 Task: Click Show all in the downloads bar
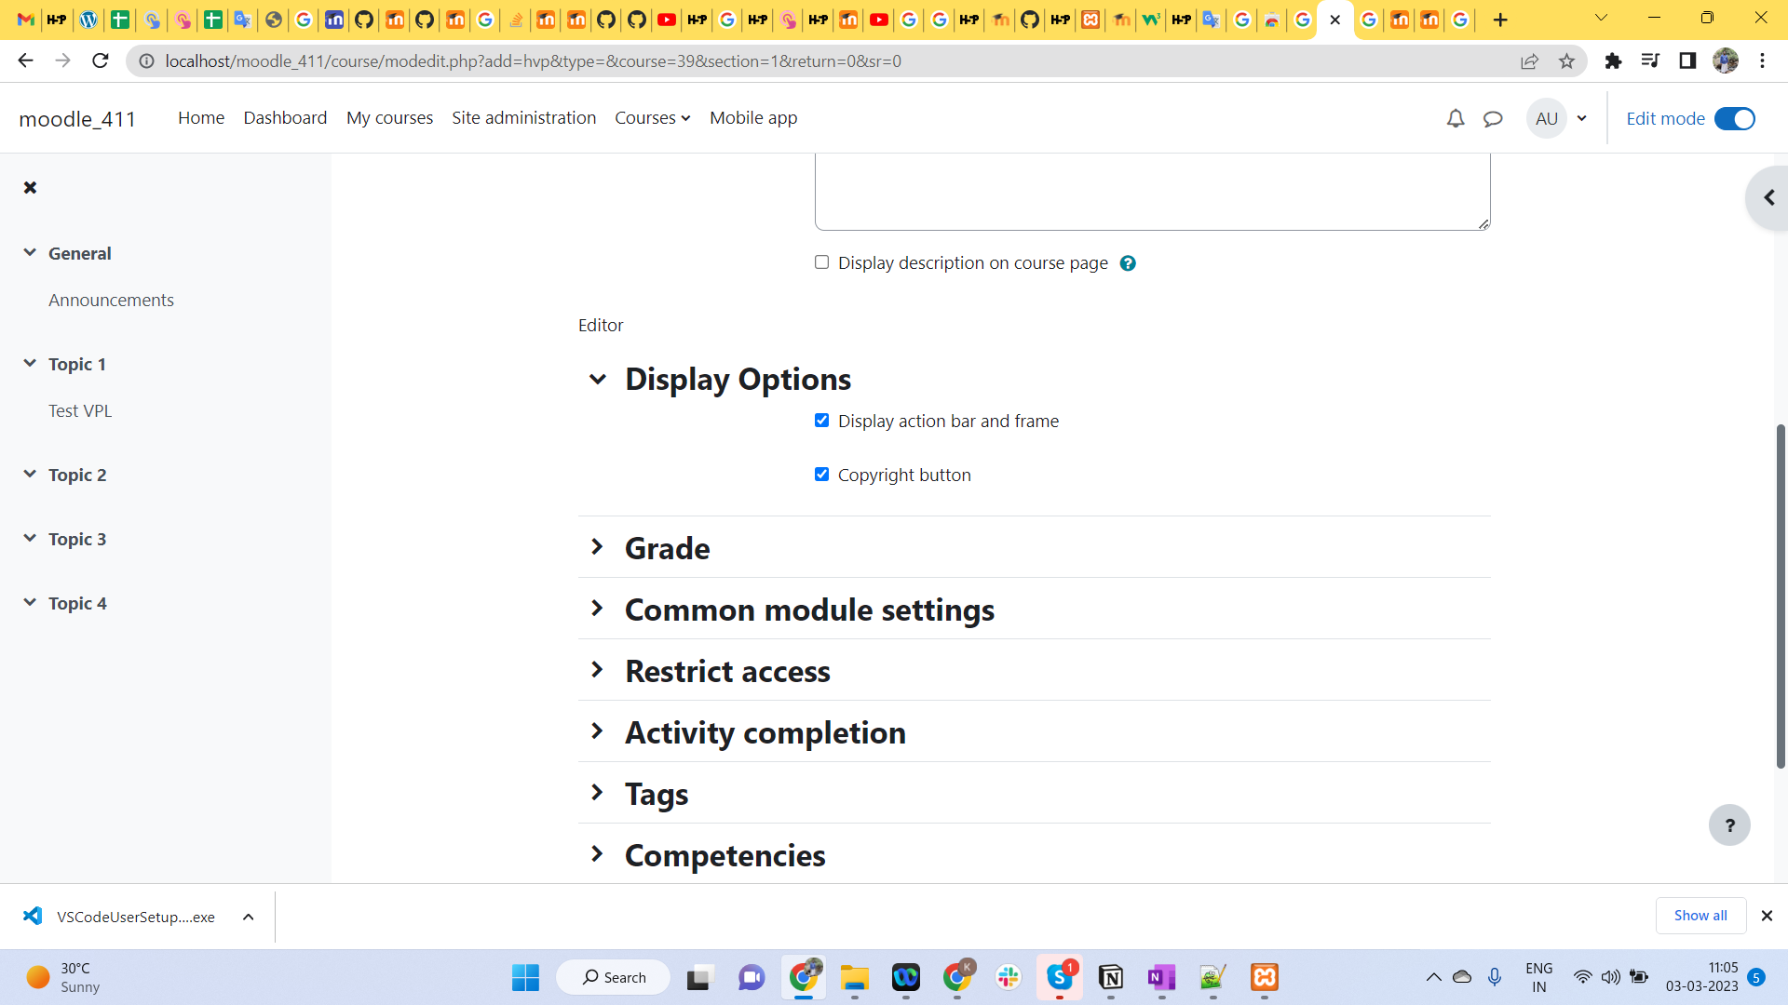(1700, 916)
